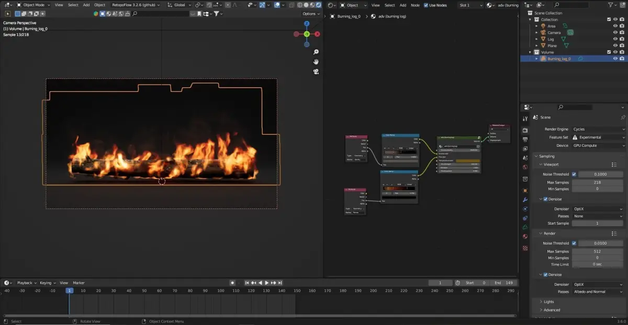Open the Render properties tab icon
628x325 pixels.
pos(525,130)
